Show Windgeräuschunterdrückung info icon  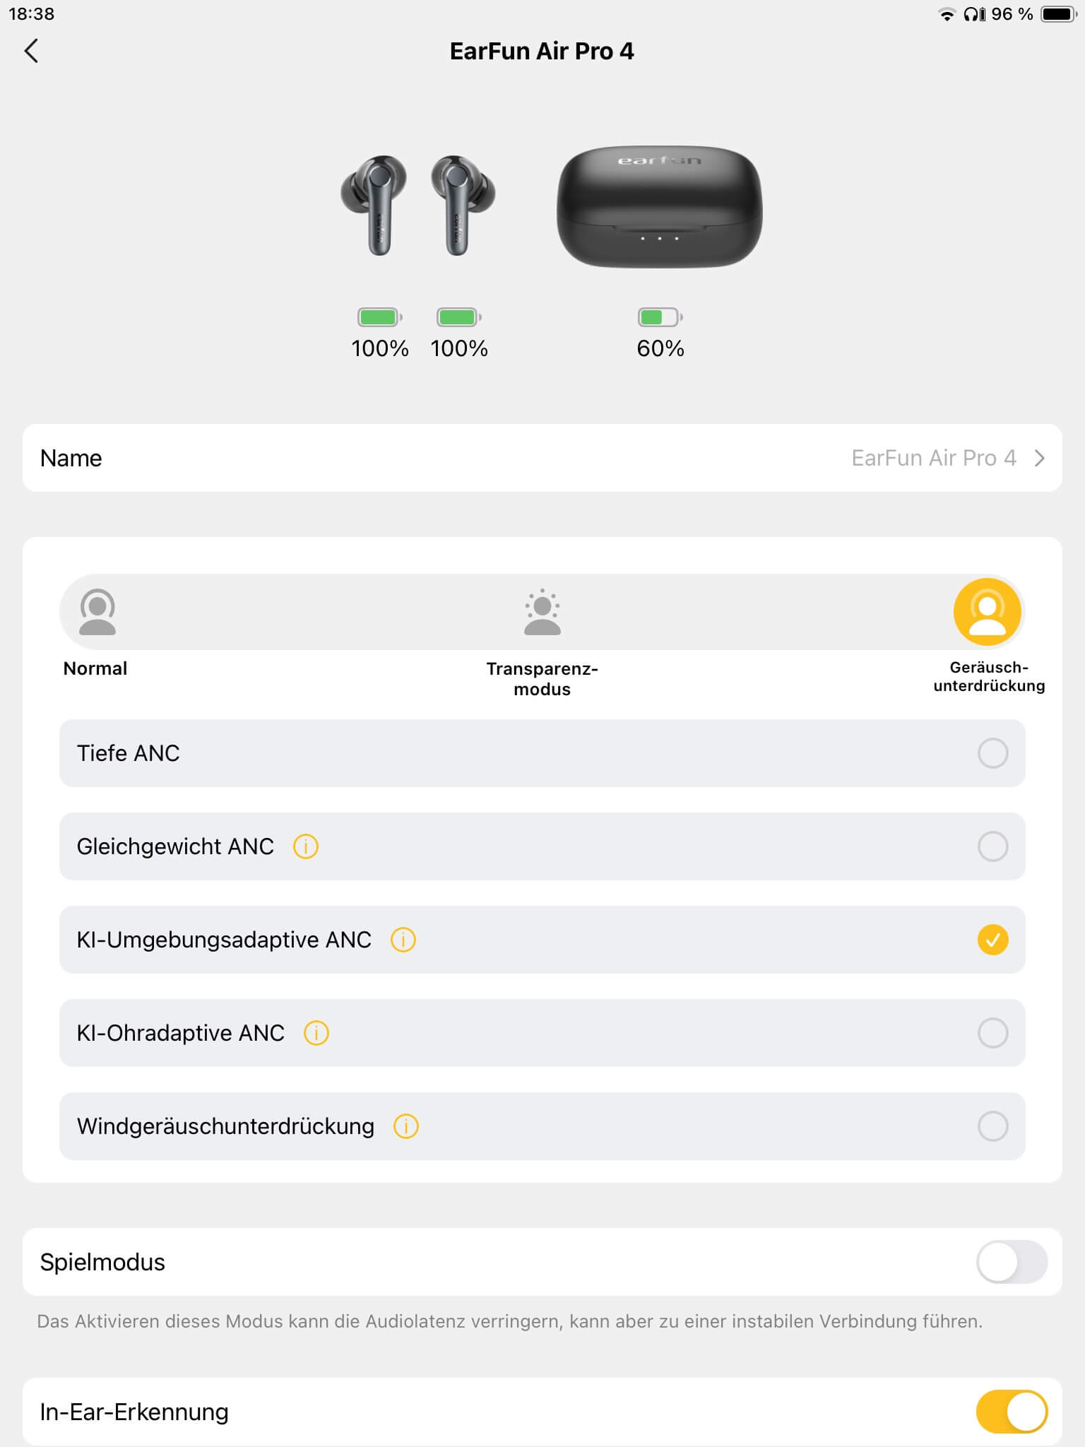[x=406, y=1126]
